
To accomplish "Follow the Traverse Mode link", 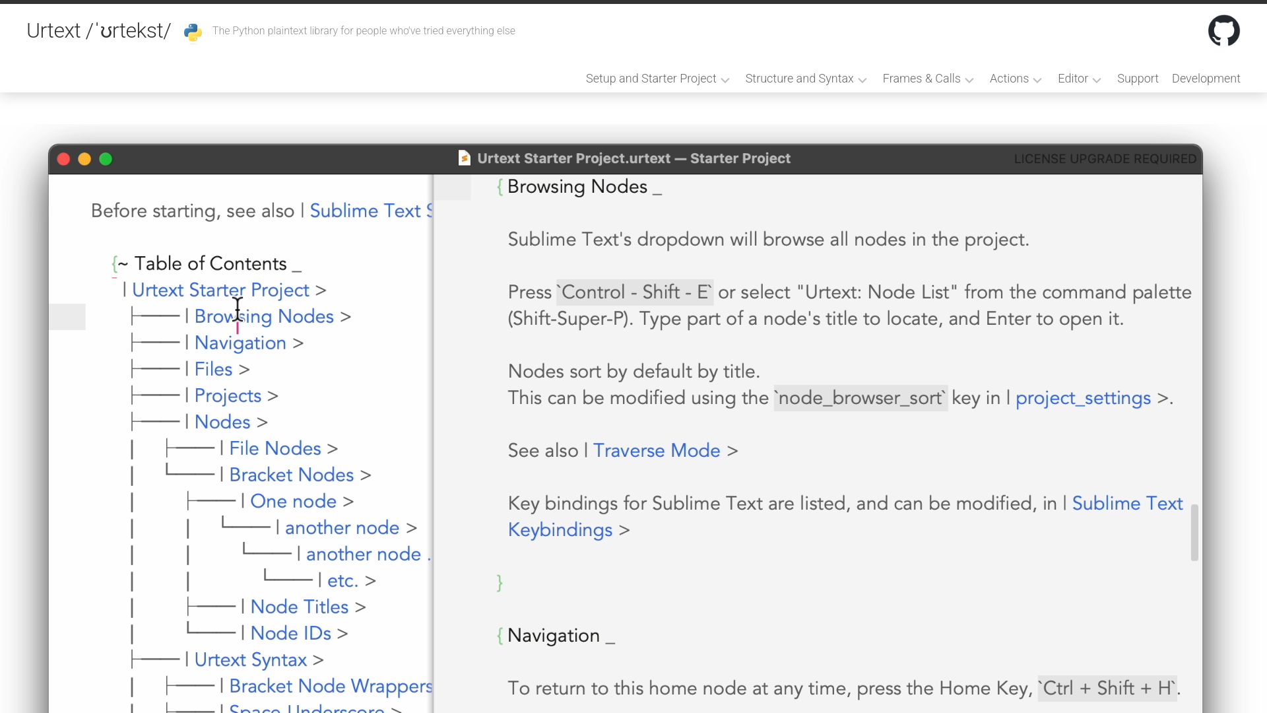I will pos(657,450).
